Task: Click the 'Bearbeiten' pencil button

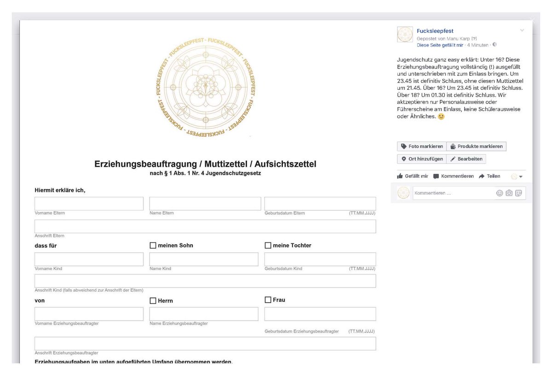Action: pos(466,159)
